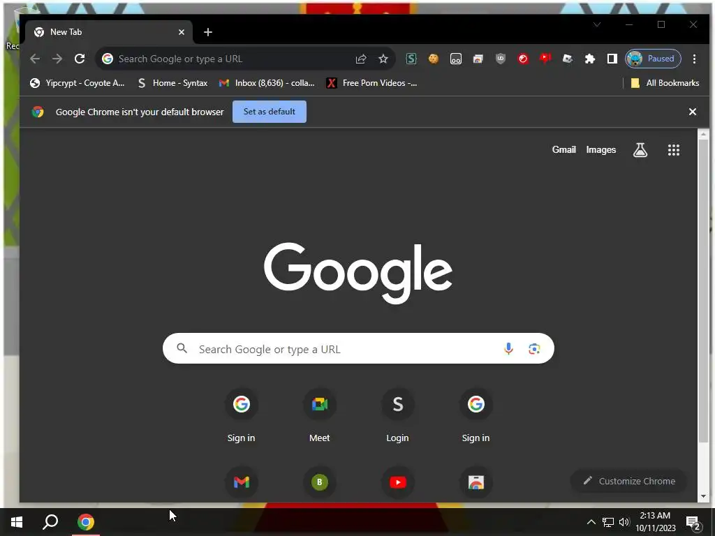Open the Gmail shortcut tile
This screenshot has width=715, height=536.
click(x=241, y=482)
